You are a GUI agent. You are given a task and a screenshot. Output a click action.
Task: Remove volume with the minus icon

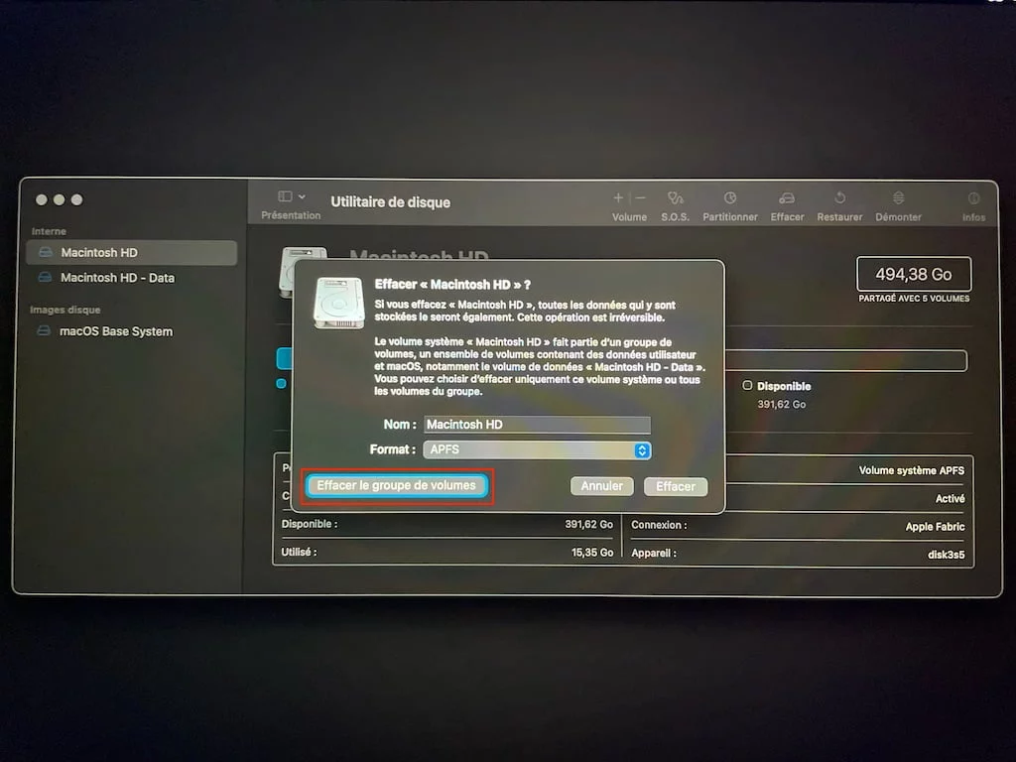[640, 197]
